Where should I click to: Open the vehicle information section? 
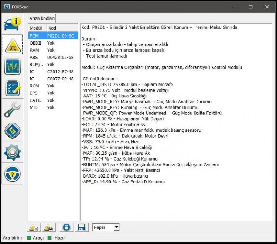[12, 24]
